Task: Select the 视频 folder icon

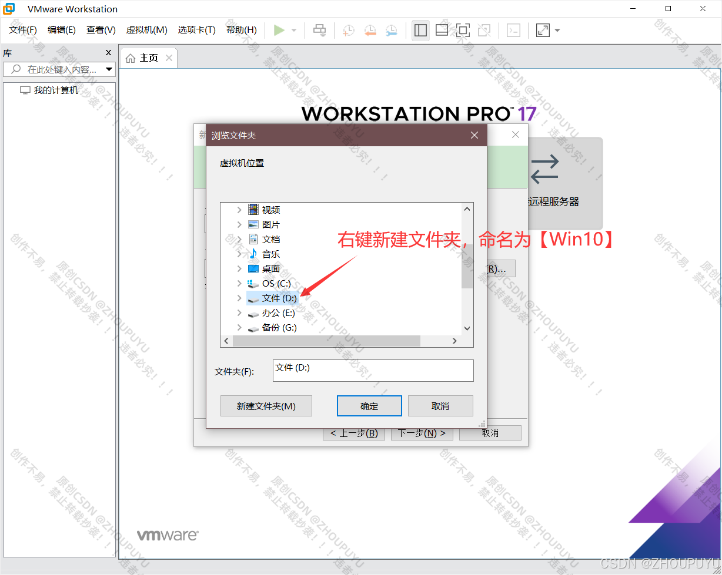Action: (253, 210)
